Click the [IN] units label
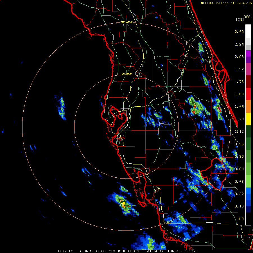The image size is (253, 253). point(240,19)
